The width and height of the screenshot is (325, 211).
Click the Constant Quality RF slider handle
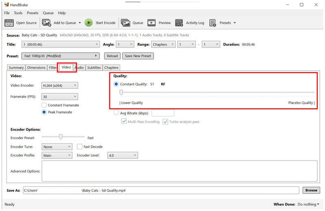[121, 93]
